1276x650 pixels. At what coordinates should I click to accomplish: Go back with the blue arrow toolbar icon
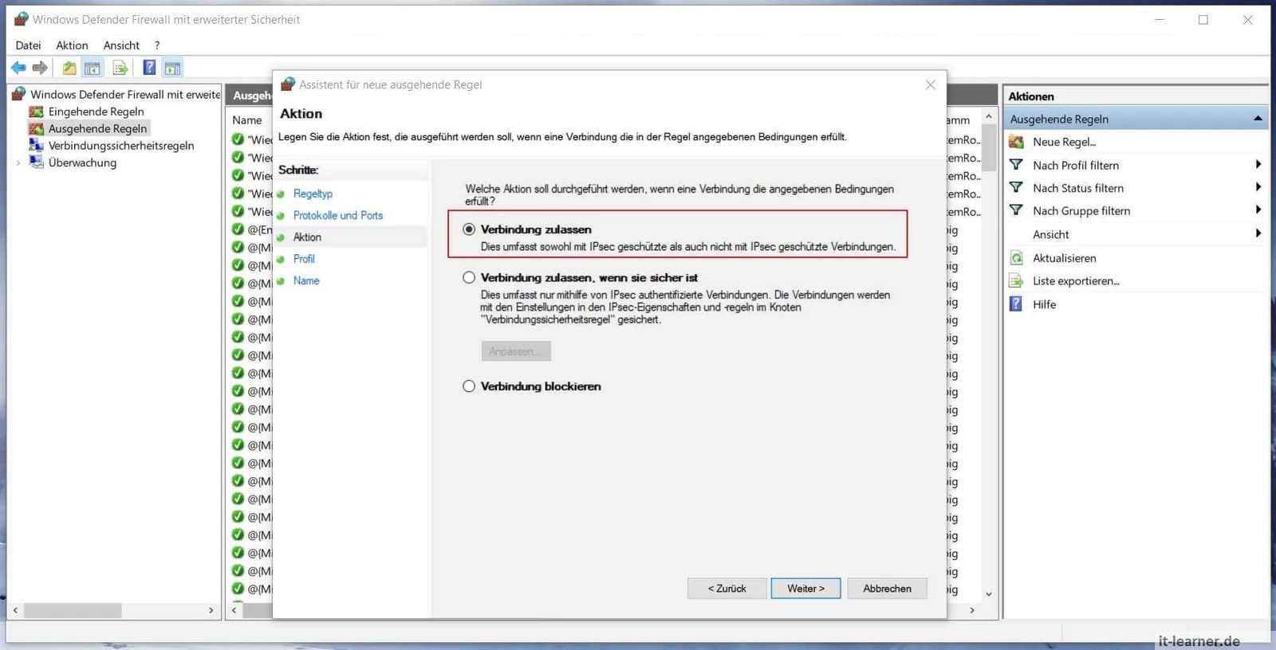18,69
